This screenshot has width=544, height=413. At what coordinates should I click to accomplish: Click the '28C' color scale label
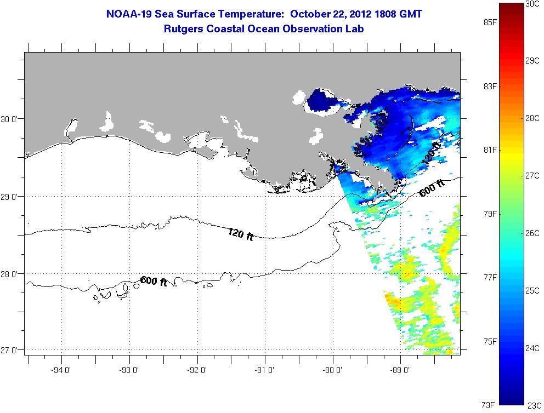pos(532,118)
